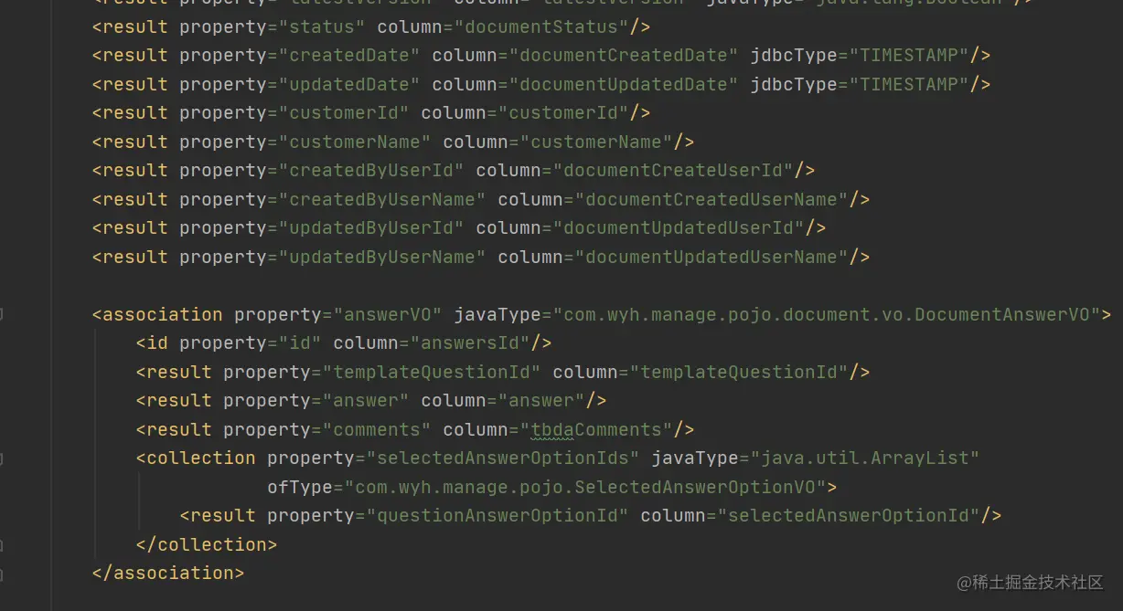Click the "answer" column value
Image resolution: width=1123 pixels, height=611 pixels.
click(x=541, y=401)
